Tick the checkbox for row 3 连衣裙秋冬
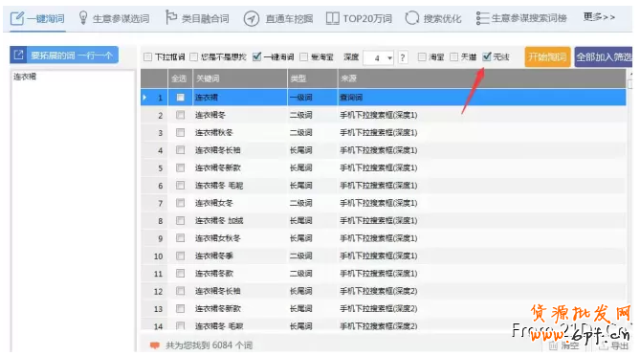 tap(180, 133)
